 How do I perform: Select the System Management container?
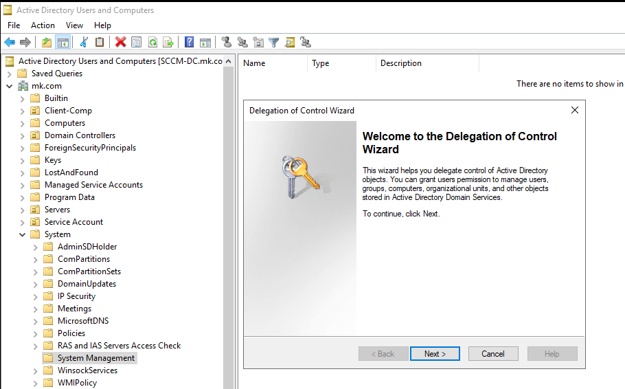[96, 358]
